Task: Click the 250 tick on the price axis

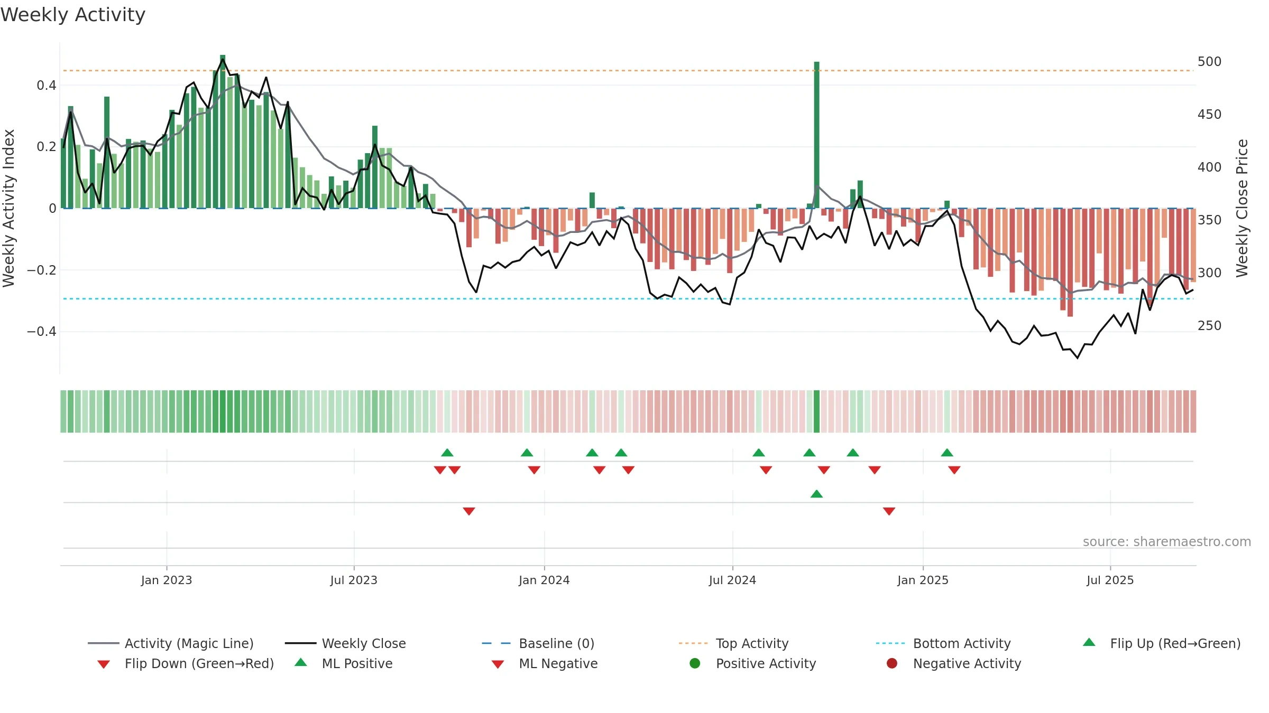Action: click(x=1210, y=326)
